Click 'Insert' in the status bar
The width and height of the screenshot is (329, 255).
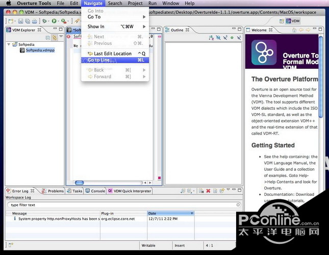coord(180,245)
